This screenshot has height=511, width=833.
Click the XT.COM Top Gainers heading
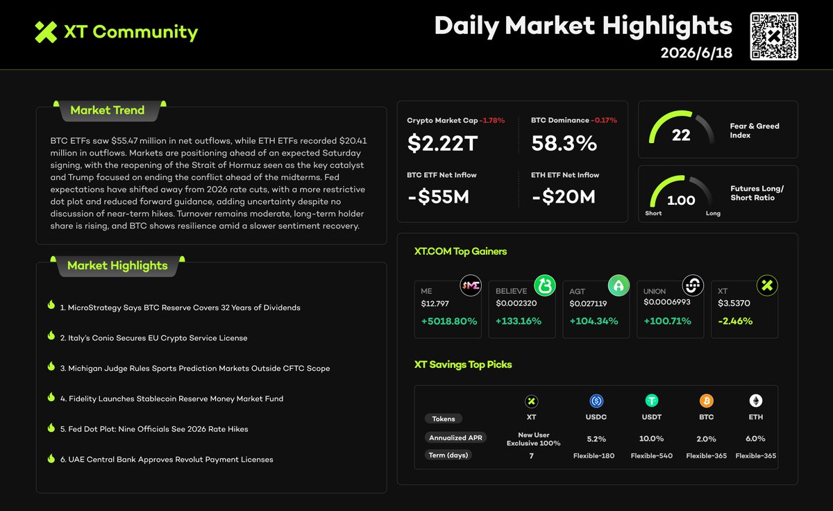(460, 252)
